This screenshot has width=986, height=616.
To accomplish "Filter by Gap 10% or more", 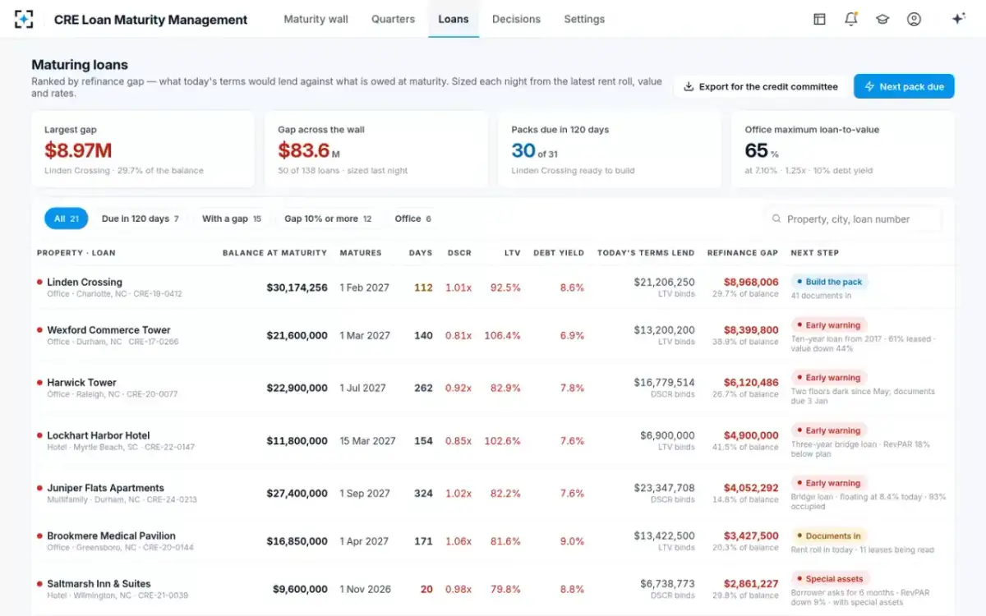I will click(x=328, y=218).
